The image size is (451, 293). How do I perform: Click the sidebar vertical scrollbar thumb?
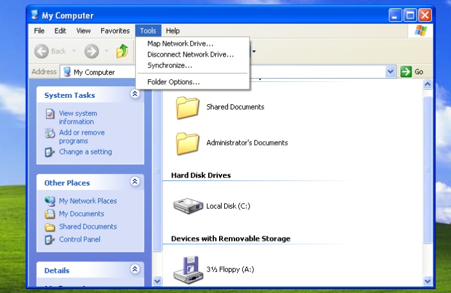(157, 171)
